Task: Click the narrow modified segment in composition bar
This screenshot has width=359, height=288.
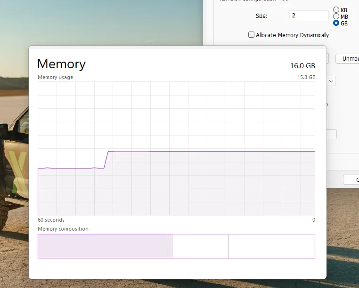Action: click(170, 246)
